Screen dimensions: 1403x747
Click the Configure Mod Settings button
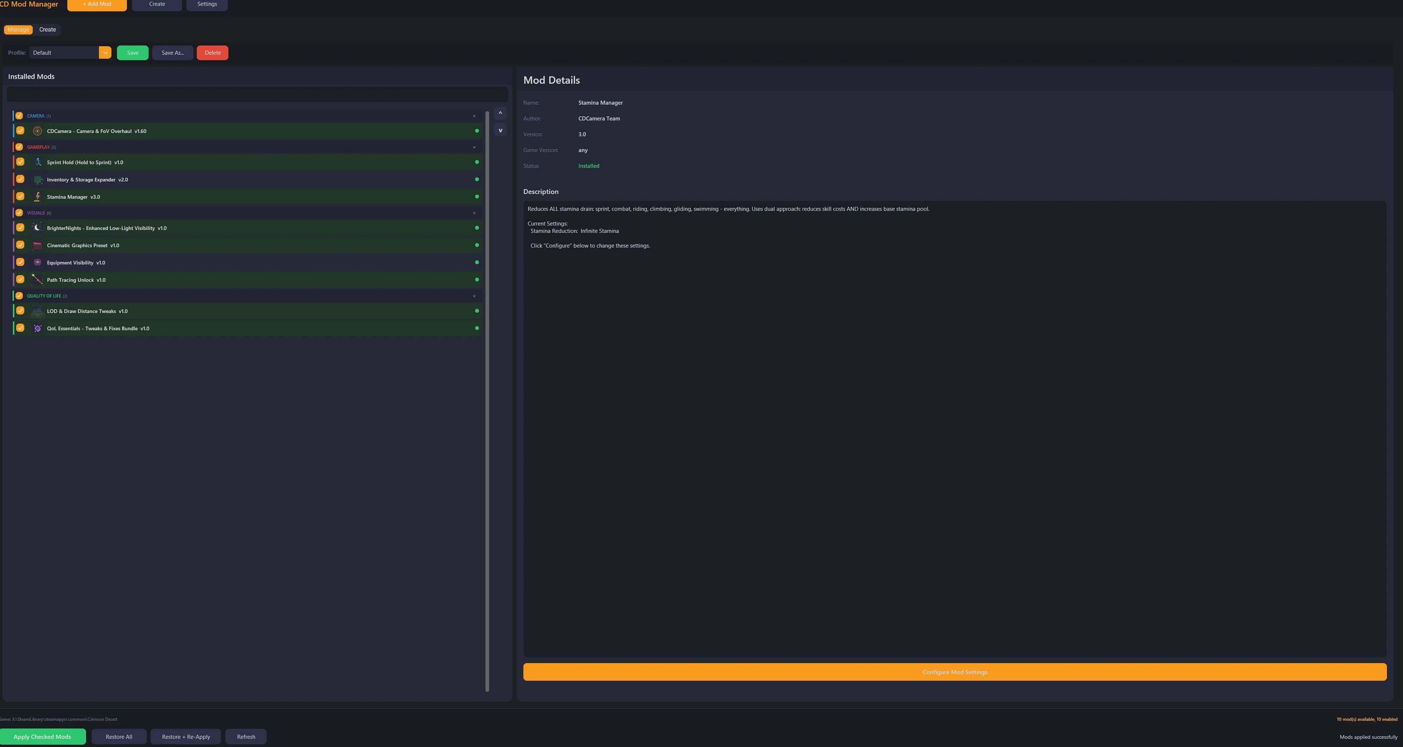954,672
